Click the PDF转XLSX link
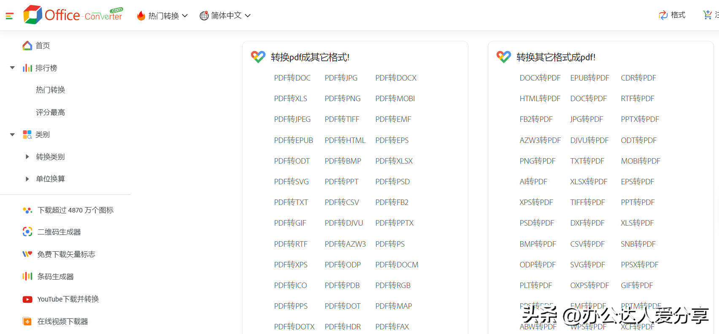This screenshot has height=334, width=719. pyautogui.click(x=394, y=161)
